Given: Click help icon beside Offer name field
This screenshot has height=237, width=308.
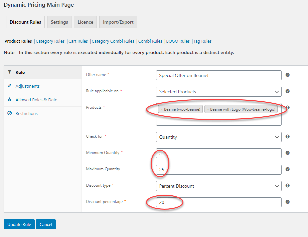Looking at the screenshot, I should tap(287, 75).
